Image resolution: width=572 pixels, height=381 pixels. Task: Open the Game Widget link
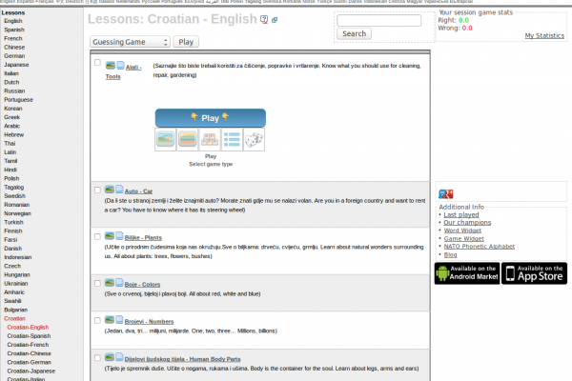464,238
